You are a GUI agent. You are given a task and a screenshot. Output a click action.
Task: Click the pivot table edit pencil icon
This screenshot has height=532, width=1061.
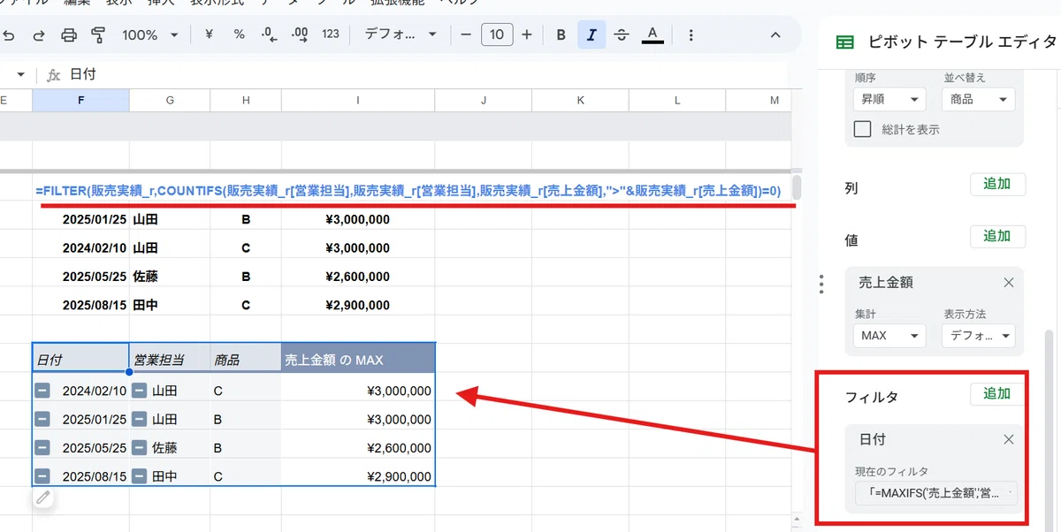pos(43,498)
